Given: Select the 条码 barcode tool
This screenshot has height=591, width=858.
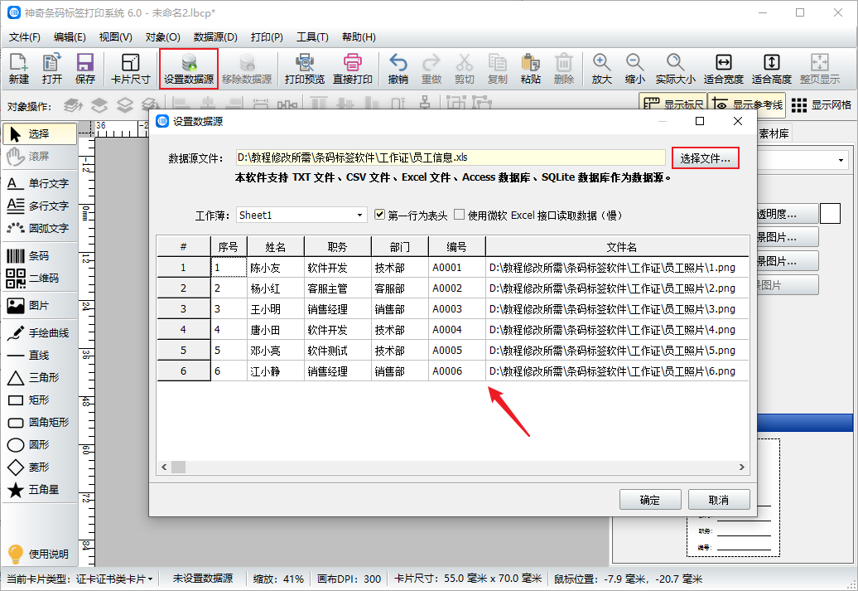Looking at the screenshot, I should [39, 256].
